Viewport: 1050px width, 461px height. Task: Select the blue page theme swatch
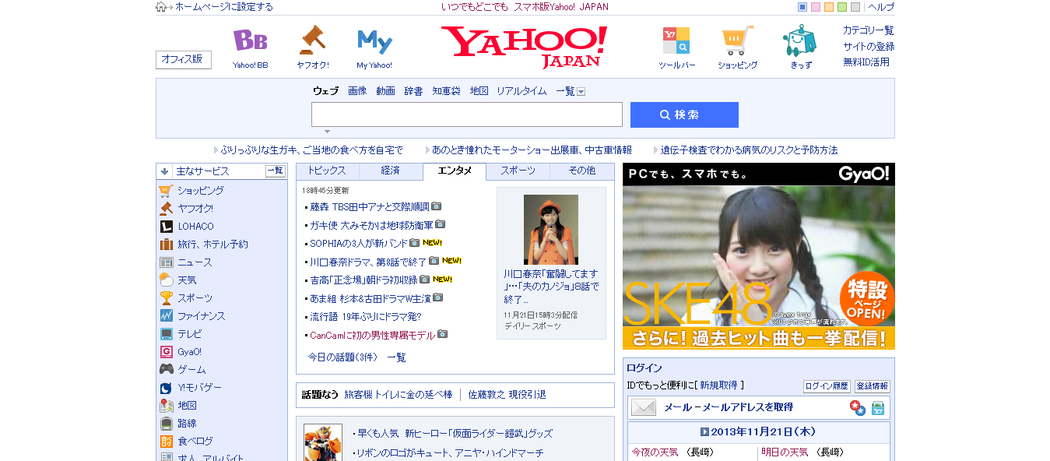click(802, 7)
